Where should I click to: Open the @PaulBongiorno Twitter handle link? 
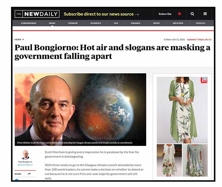25,165
